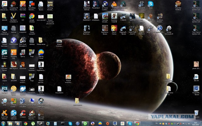Select the X3 Terran Conflict shortcut

pos(105,6)
